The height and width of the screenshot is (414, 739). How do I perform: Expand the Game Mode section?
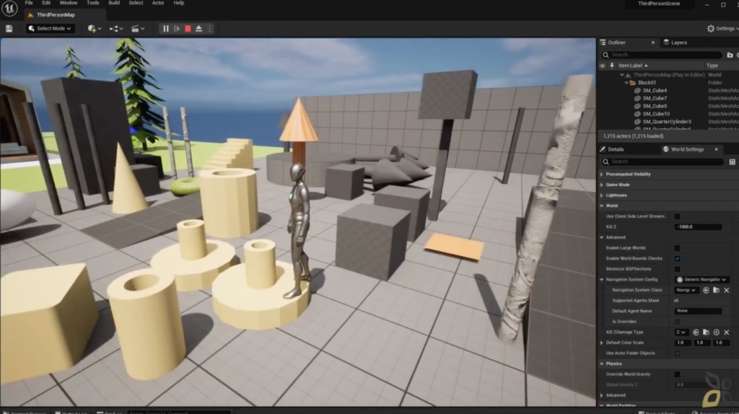(602, 185)
